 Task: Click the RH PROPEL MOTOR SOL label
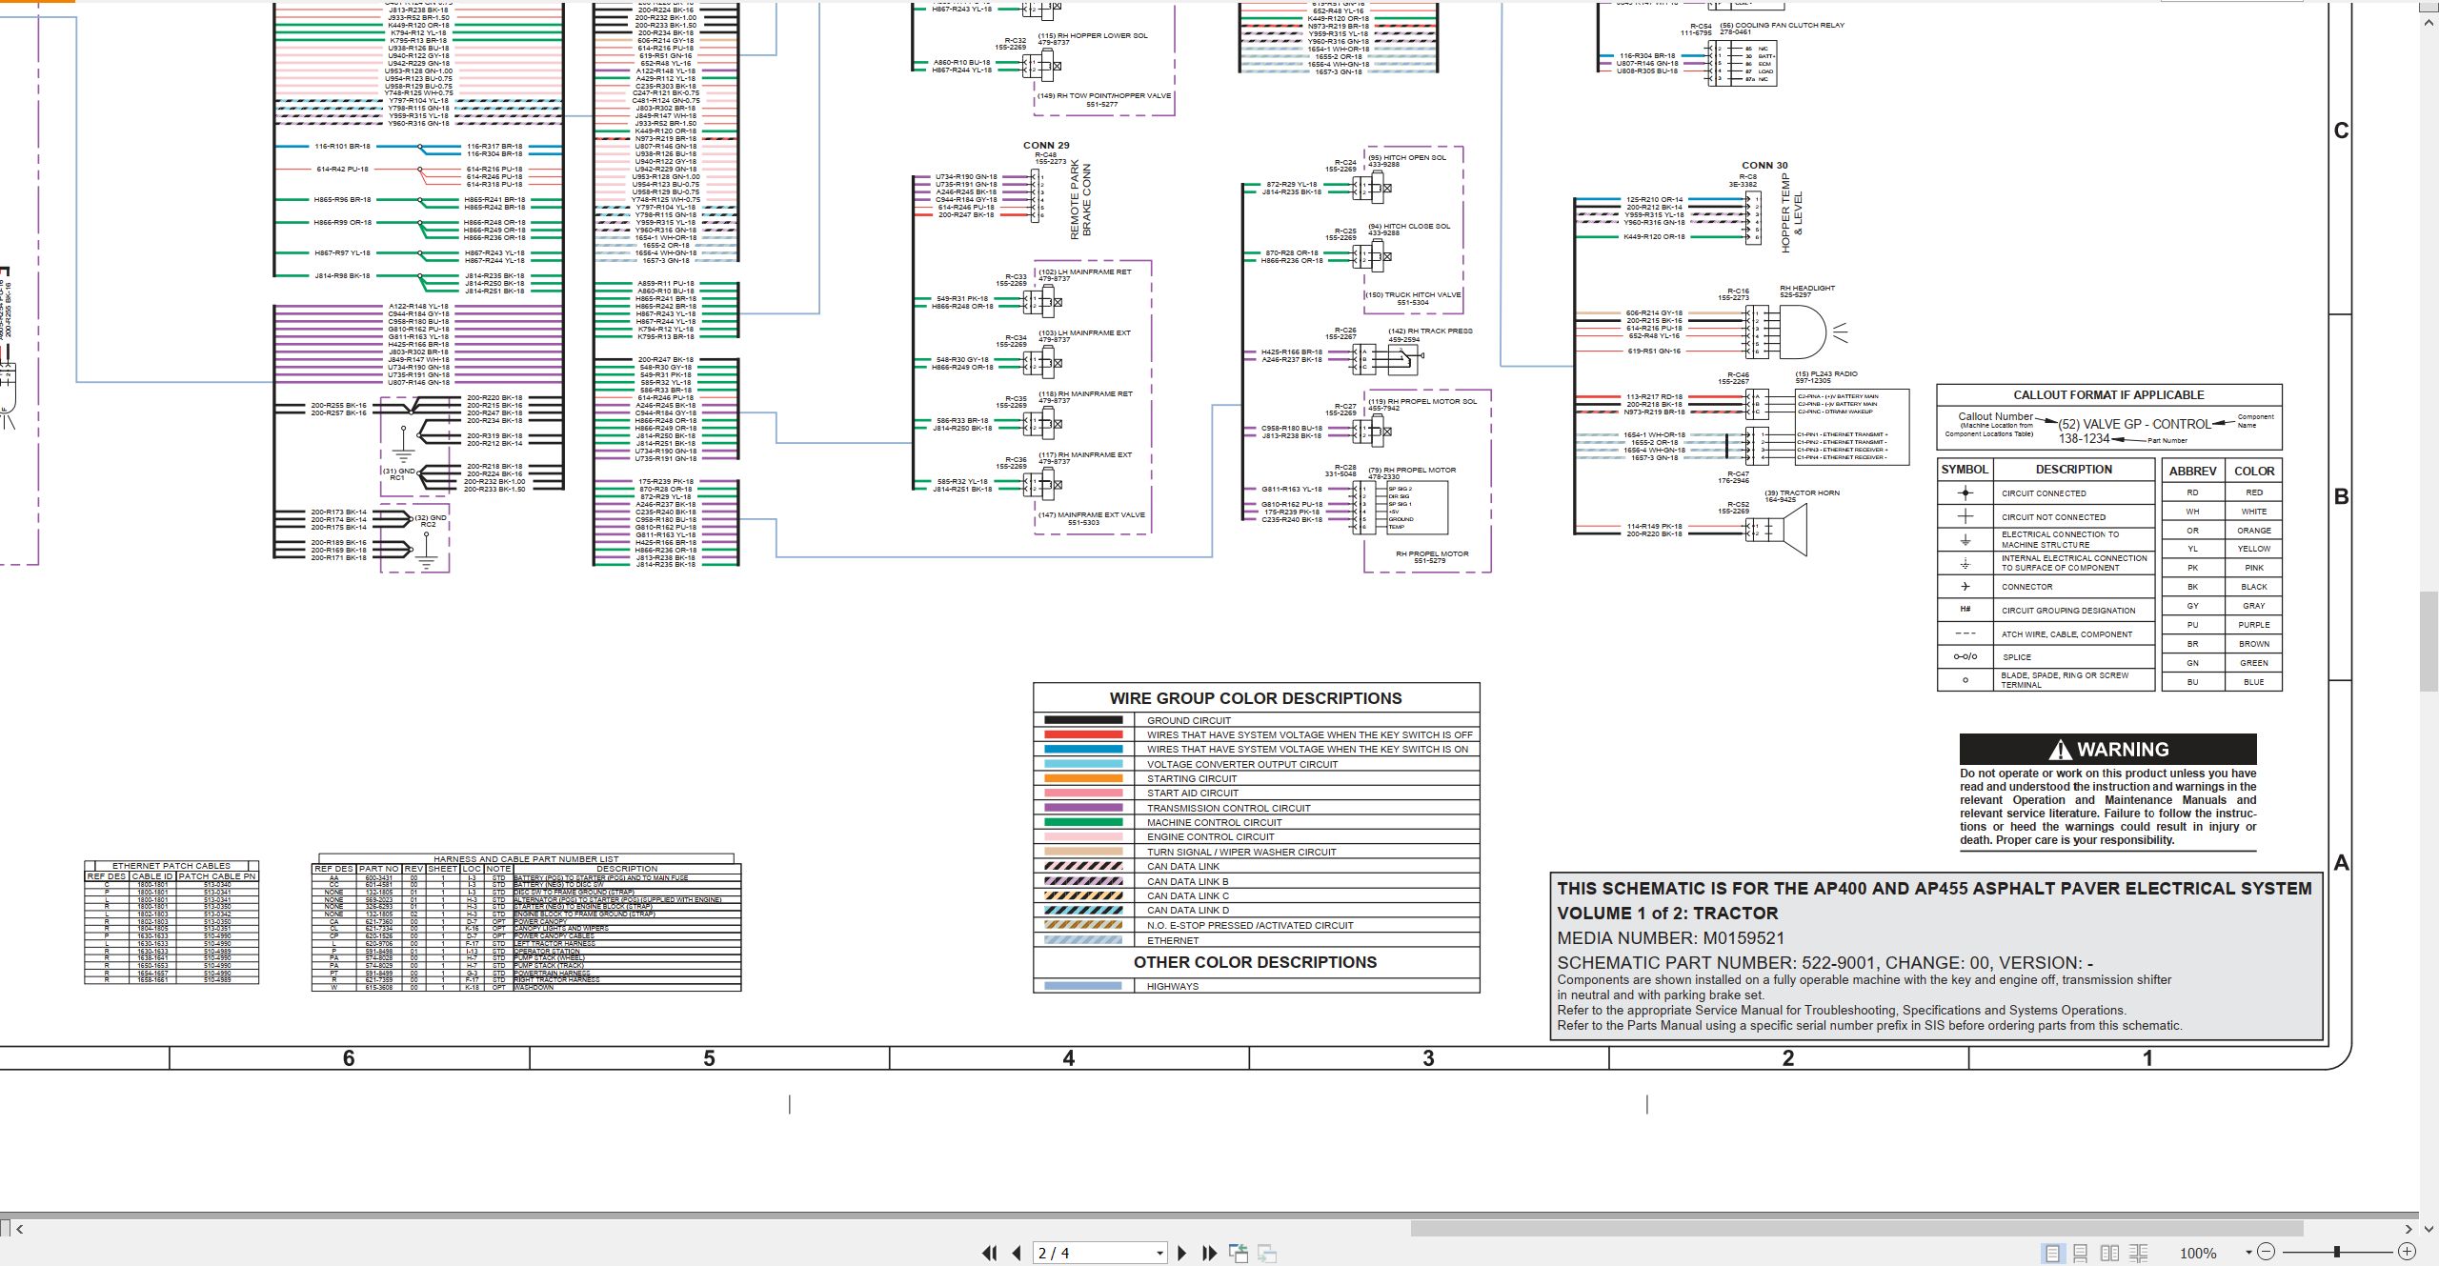coord(1422,402)
